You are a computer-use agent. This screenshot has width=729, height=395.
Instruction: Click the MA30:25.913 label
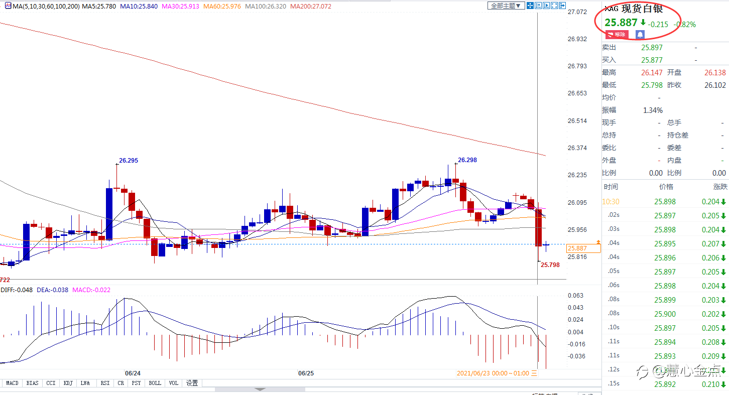(x=180, y=7)
